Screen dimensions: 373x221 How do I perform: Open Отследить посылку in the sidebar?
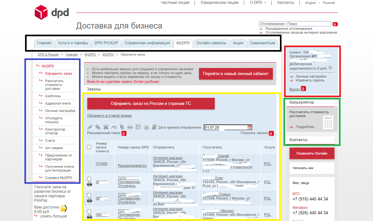(x=54, y=120)
